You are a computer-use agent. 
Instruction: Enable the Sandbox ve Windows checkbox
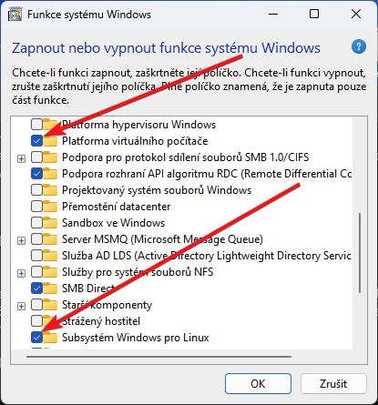pyautogui.click(x=36, y=223)
